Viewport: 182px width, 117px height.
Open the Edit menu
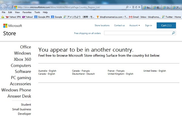(x=10, y=12)
